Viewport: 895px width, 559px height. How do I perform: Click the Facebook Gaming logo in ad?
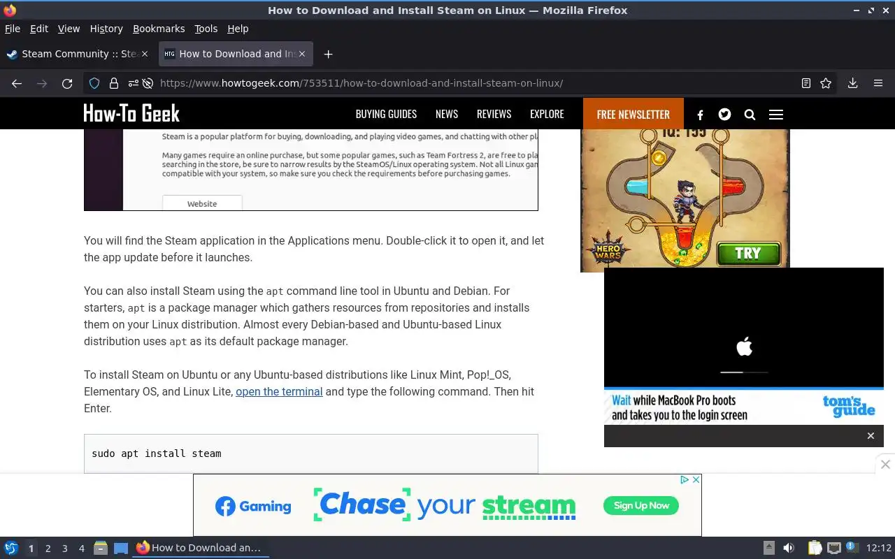click(253, 507)
